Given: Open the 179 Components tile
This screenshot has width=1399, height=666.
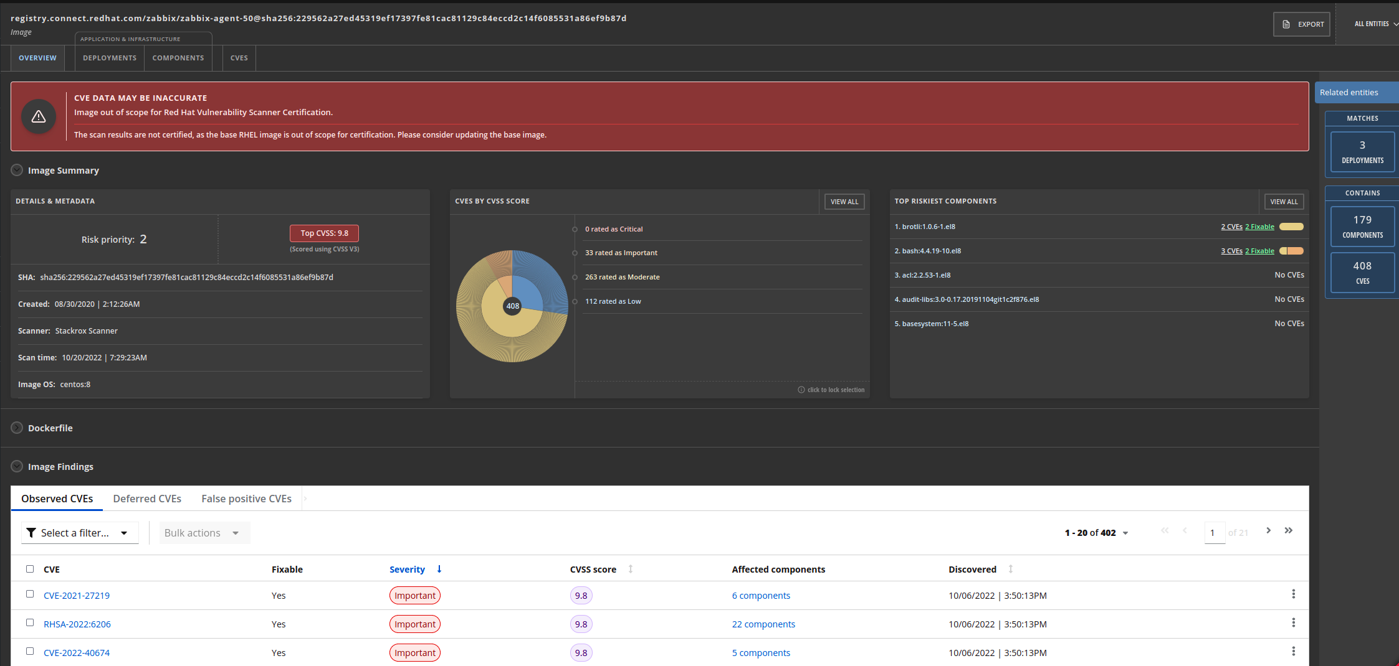Looking at the screenshot, I should point(1362,227).
